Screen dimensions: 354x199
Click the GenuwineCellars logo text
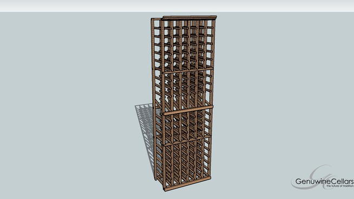pyautogui.click(x=324, y=181)
